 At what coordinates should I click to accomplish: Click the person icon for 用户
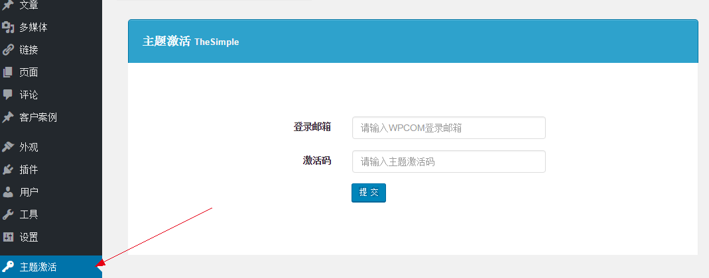(x=8, y=192)
